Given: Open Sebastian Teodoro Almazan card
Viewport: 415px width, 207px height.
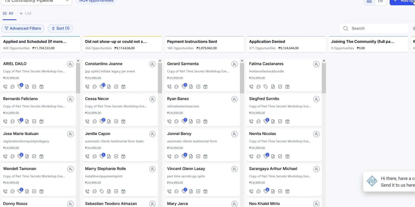Looking at the screenshot, I should (111, 204).
